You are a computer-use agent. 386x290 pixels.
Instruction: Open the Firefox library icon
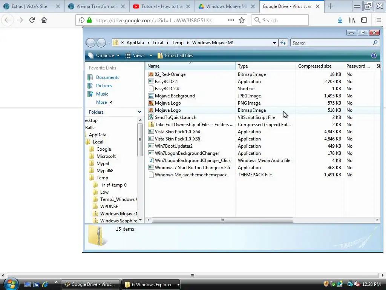[352, 20]
